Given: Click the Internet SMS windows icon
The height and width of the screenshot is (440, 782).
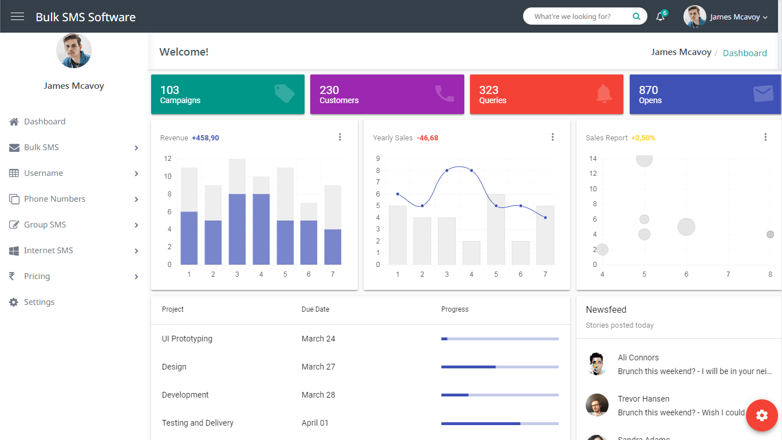Looking at the screenshot, I should [14, 250].
